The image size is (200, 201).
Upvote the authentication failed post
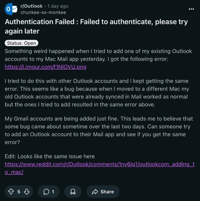click(x=10, y=192)
